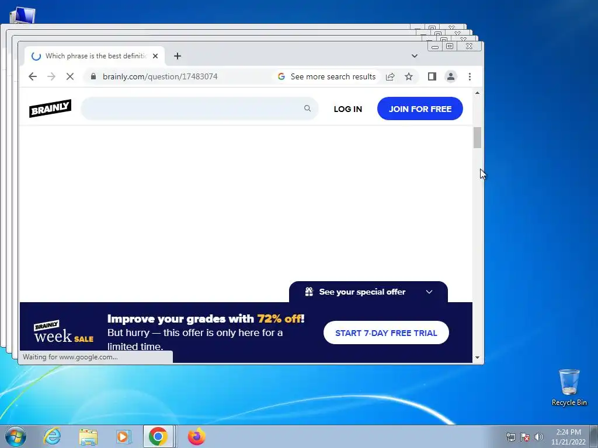Collapse the 'See your special offer' chevron
598x448 pixels.
pos(429,292)
